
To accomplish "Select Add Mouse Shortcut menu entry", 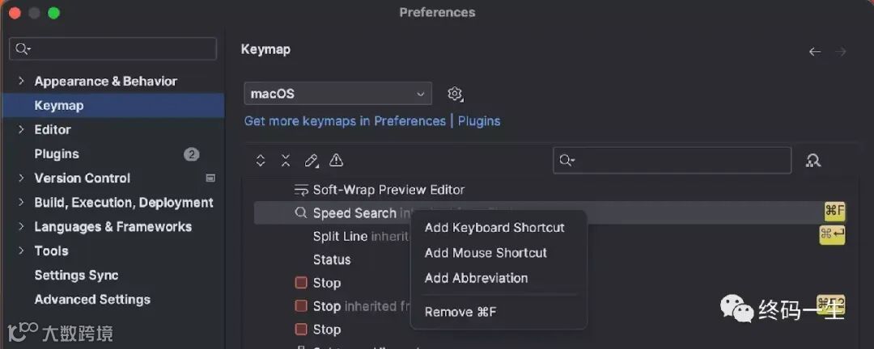I will tap(486, 253).
